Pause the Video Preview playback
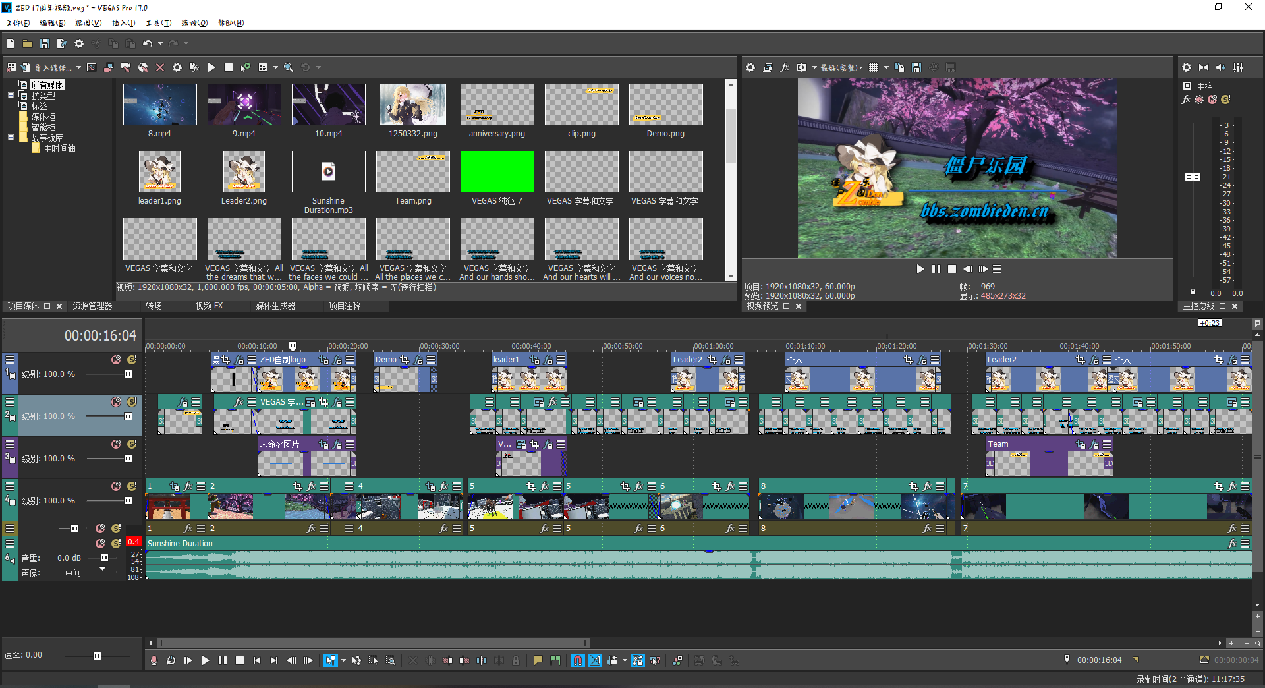Viewport: 1265px width, 688px height. 936,269
